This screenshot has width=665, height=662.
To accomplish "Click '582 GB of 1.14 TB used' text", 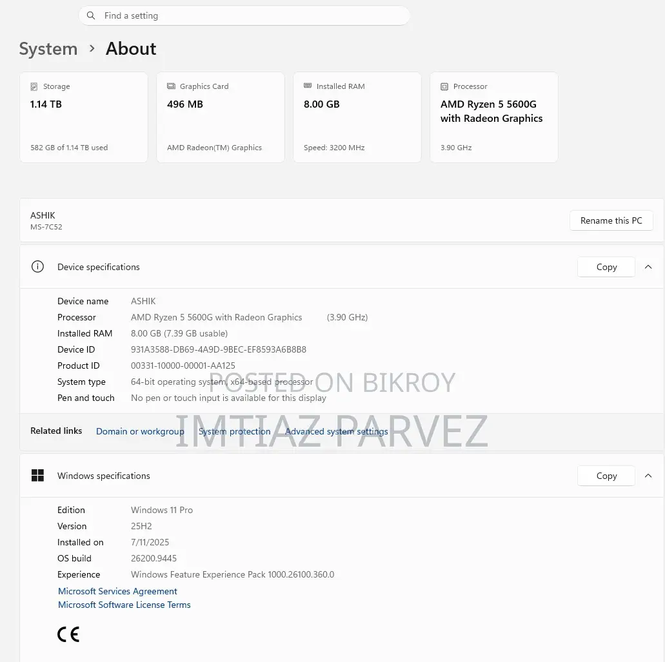I will click(69, 148).
